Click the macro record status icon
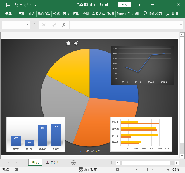This screenshot has width=185, height=173. tap(16, 170)
